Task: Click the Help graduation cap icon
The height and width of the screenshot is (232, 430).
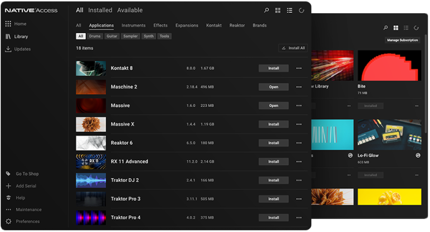Action: click(9, 198)
